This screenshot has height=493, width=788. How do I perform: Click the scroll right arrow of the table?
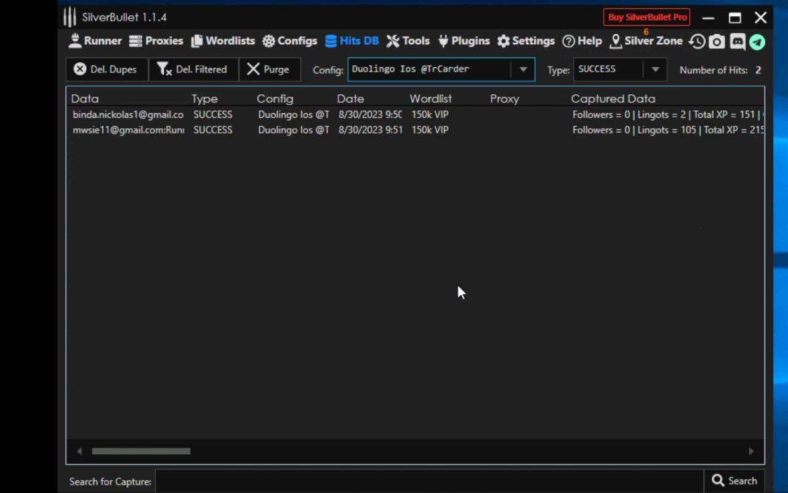click(750, 451)
